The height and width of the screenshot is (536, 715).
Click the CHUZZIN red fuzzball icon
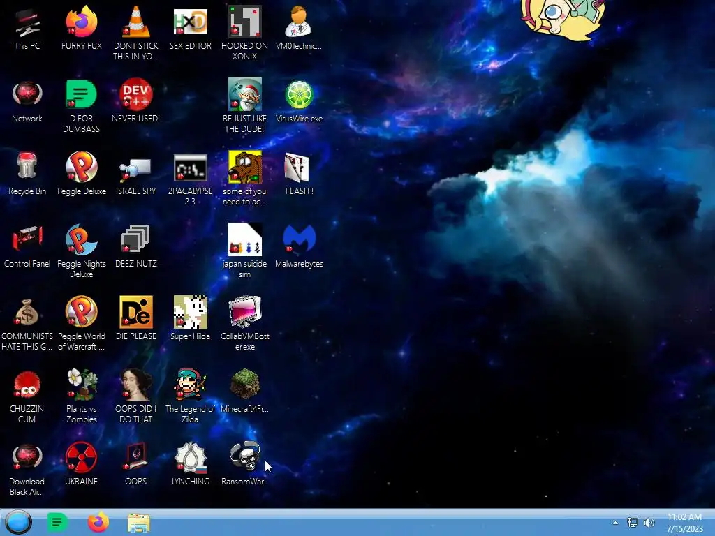27,397
